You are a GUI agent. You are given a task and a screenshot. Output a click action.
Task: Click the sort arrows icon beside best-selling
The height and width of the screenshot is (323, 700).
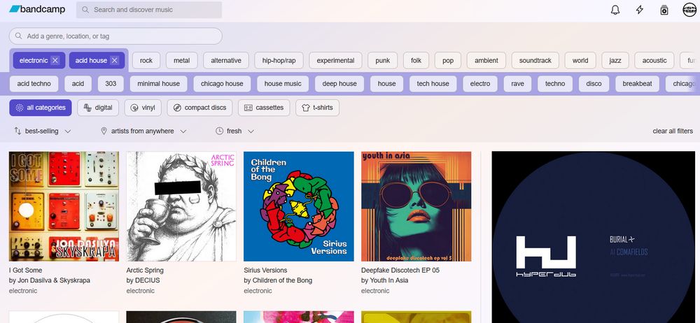(x=18, y=131)
